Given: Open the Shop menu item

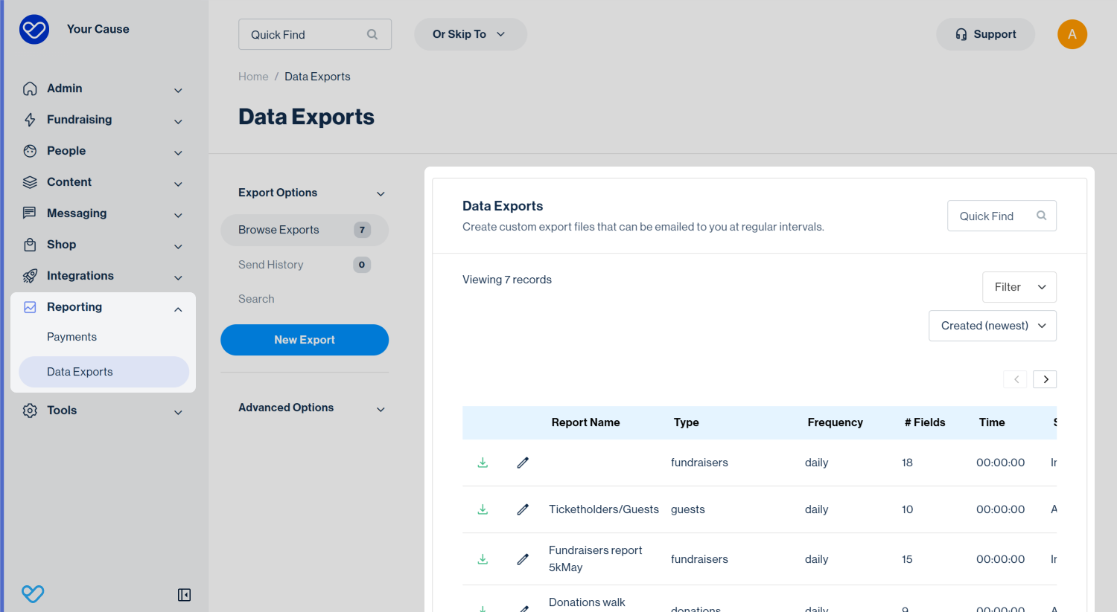Looking at the screenshot, I should tap(61, 245).
